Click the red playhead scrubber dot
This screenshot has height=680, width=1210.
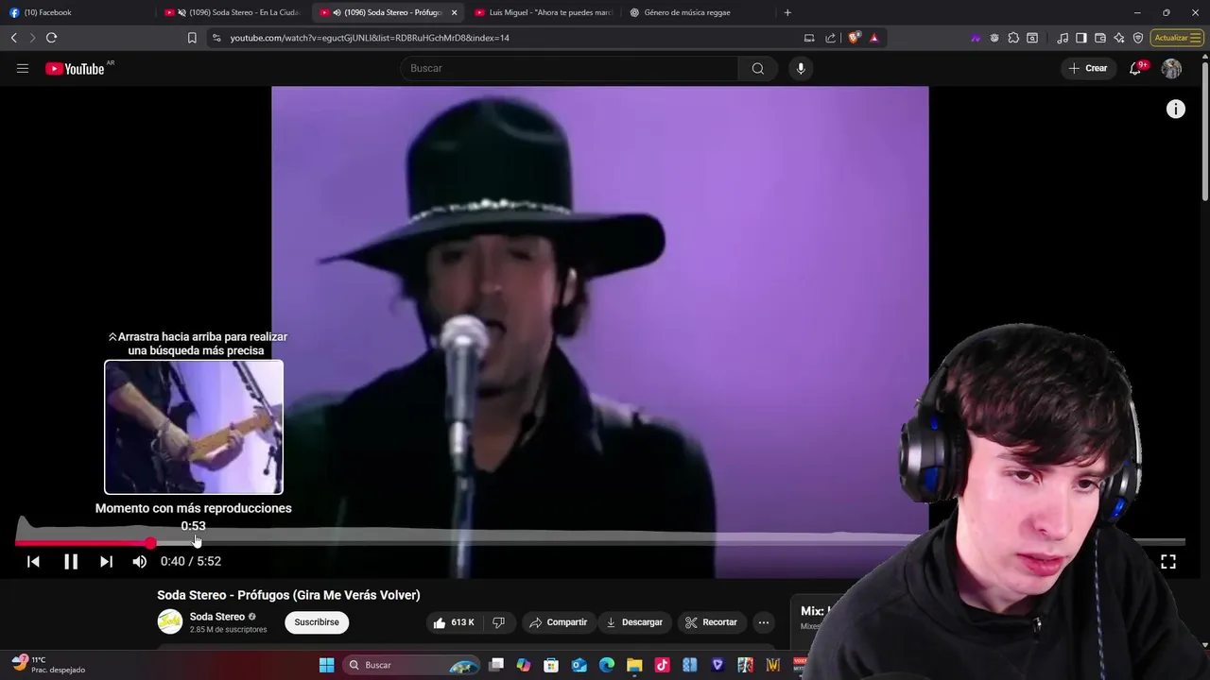click(x=151, y=543)
